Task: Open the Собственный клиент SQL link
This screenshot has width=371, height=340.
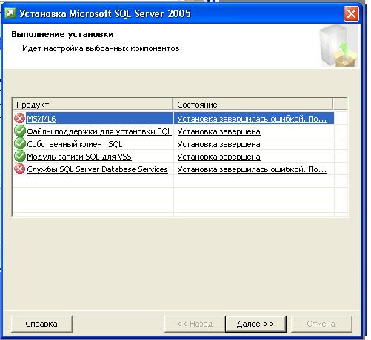Action: point(75,144)
